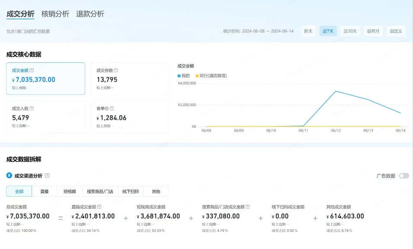
Task: Click help icon next to 成交人数
Action: pos(32,109)
